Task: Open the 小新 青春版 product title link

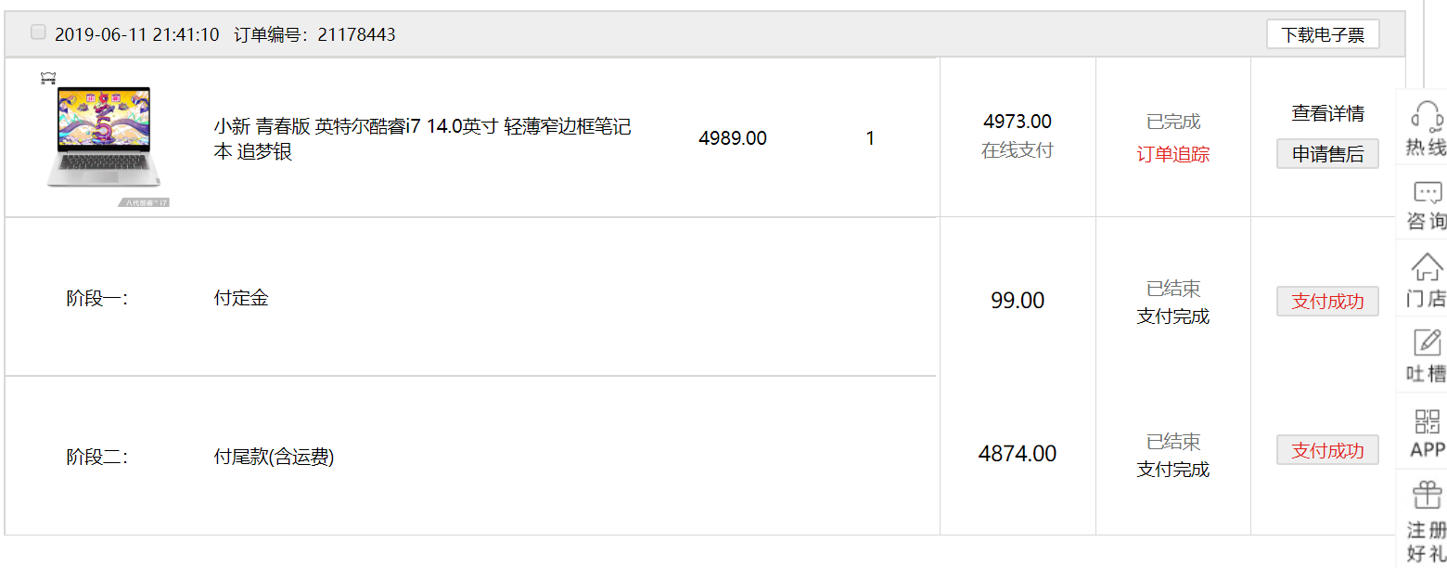Action: 422,138
